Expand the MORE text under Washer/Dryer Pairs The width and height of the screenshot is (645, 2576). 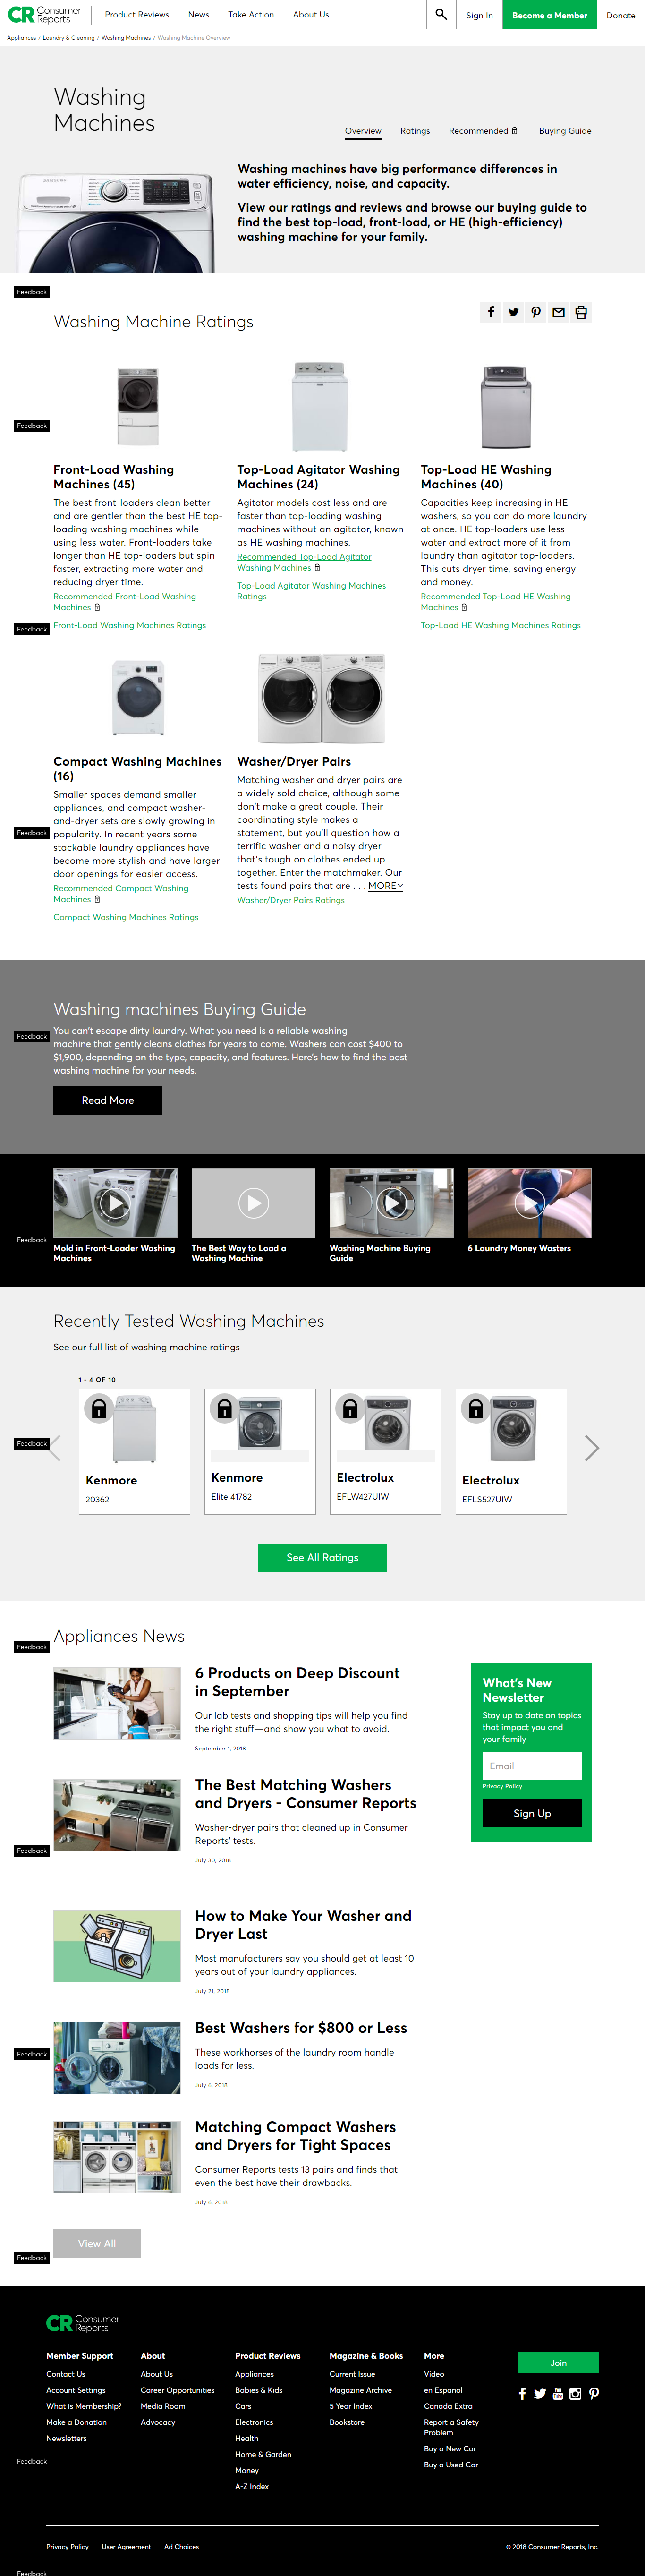[x=385, y=886]
